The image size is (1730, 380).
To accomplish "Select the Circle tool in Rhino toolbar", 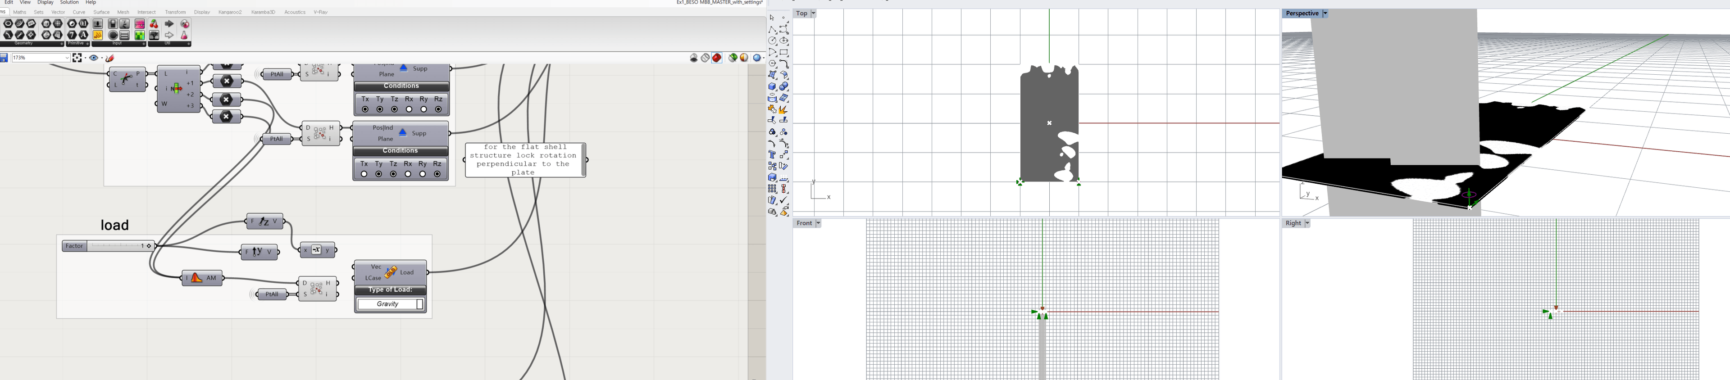I will point(772,41).
